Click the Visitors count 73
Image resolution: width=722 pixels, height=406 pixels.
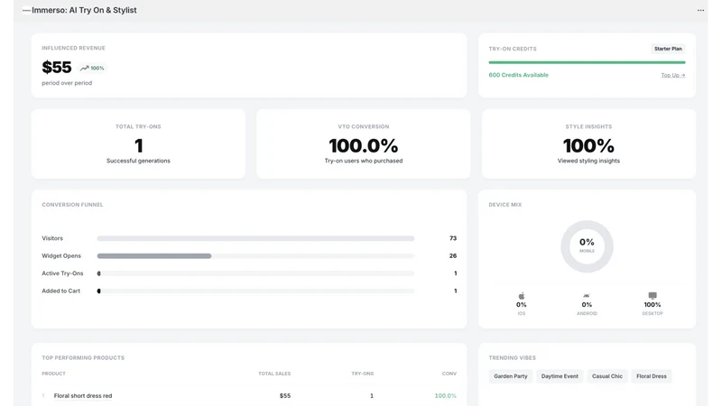(x=453, y=238)
